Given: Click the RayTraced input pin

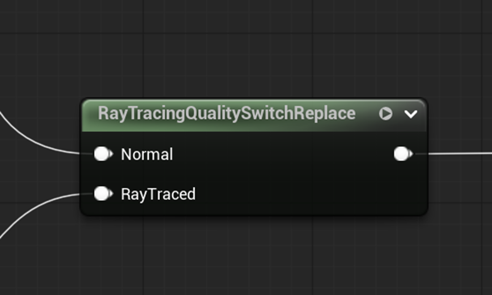Looking at the screenshot, I should pyautogui.click(x=103, y=194).
